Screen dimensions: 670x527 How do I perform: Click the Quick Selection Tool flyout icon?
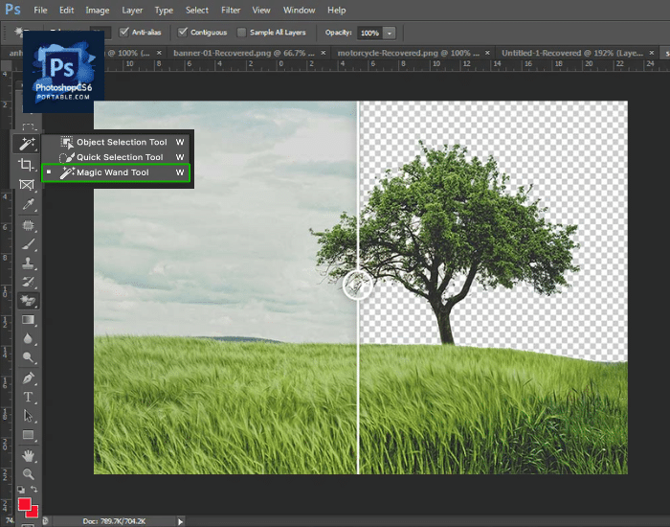[67, 157]
